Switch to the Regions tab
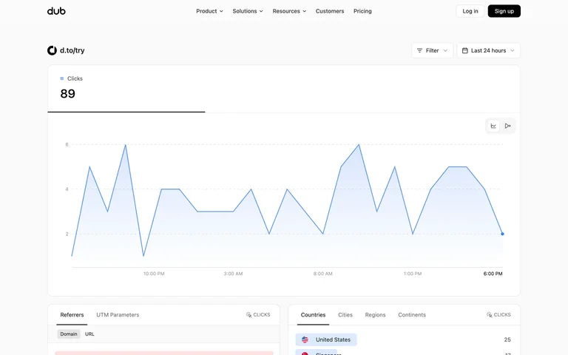Viewport: 568px width, 355px height. [375, 315]
